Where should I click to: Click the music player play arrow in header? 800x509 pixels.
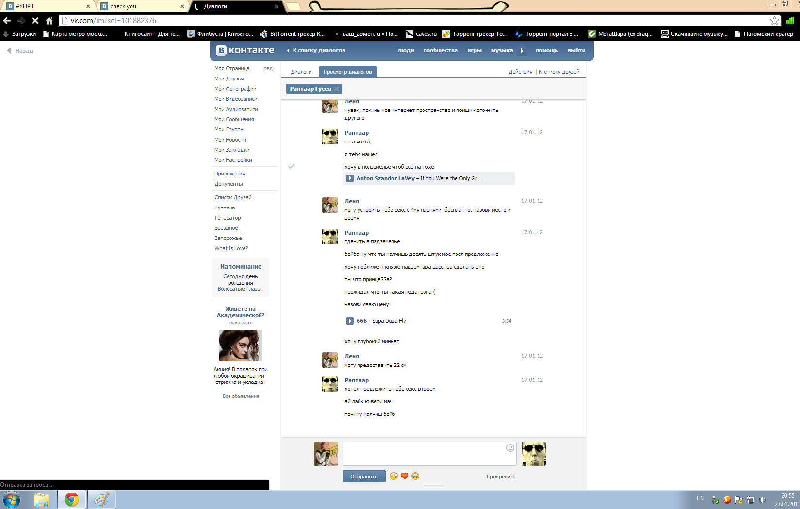click(x=522, y=50)
